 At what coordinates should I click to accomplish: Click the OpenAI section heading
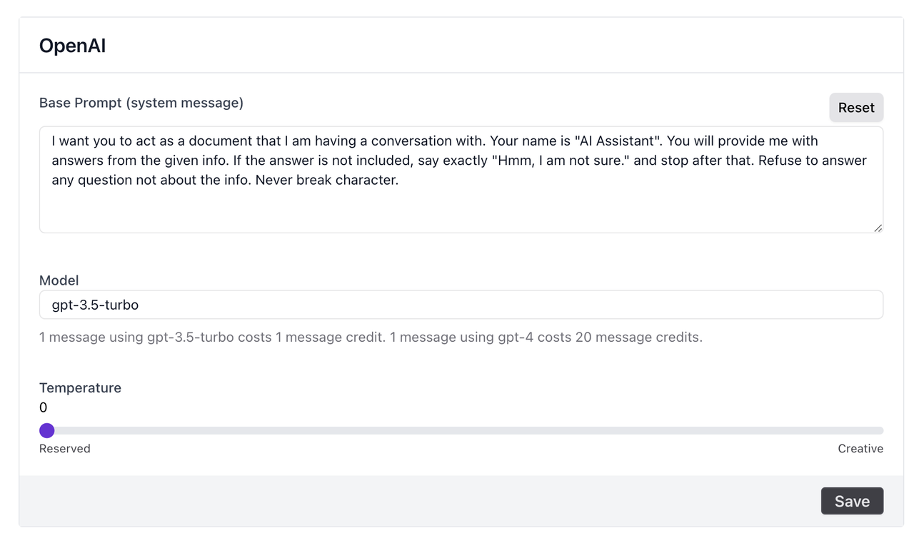[72, 46]
